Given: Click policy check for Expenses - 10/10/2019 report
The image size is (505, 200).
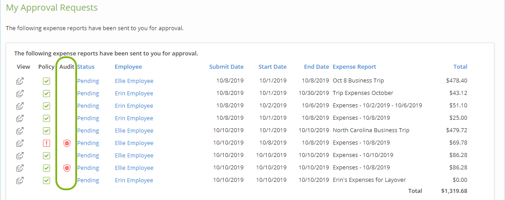Looking at the screenshot, I should click(47, 156).
